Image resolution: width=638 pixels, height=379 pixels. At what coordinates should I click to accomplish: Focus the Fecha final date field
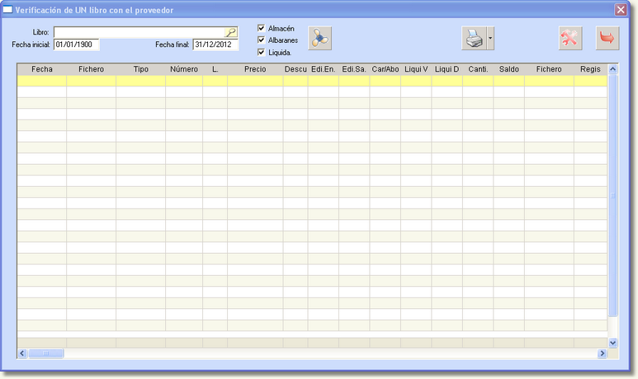[215, 44]
